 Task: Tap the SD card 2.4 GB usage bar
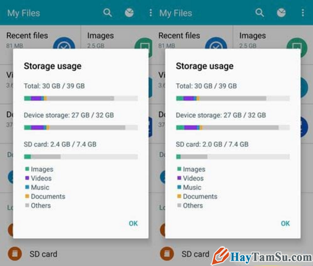click(x=81, y=157)
